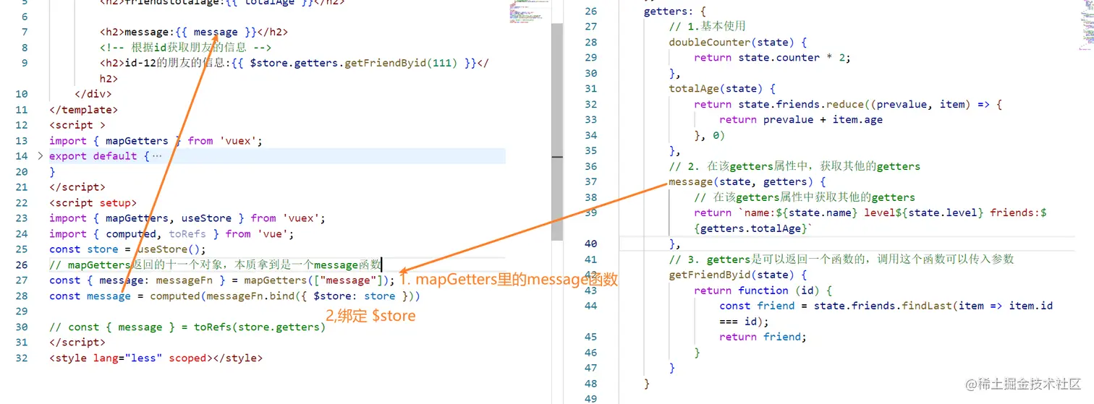Click $store.getters.getFriendByid(111) in the template
Viewport: 1094px width, 404px height.
click(353, 63)
